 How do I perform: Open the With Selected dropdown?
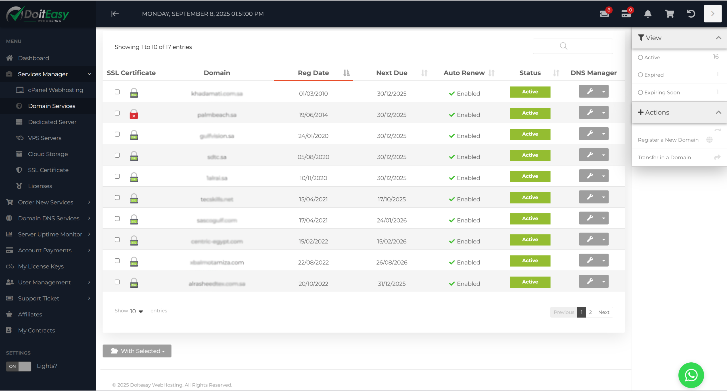(137, 351)
